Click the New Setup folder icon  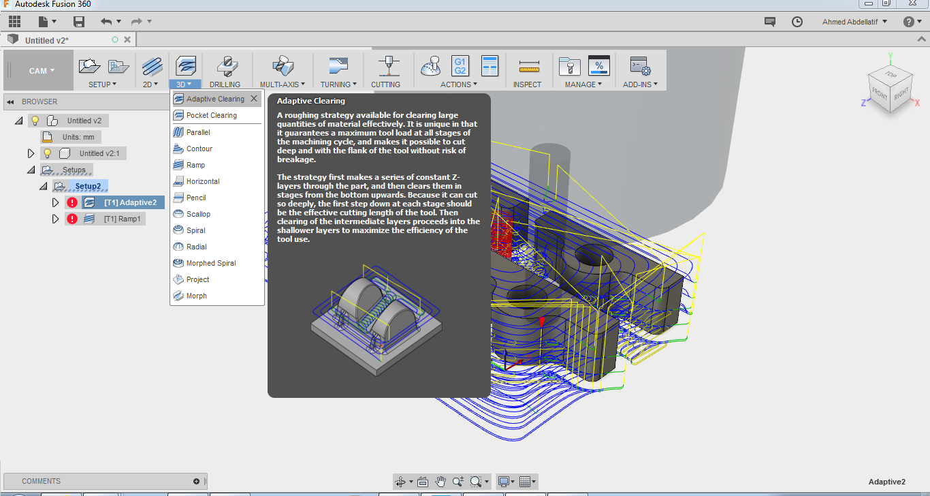tap(90, 66)
